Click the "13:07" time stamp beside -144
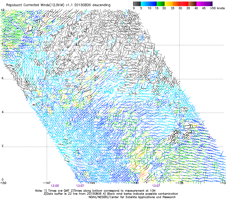The height and width of the screenshot is (199, 226). (x=80, y=186)
